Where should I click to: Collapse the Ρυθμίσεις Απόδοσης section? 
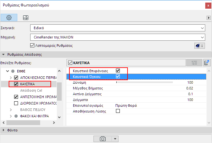point(4,55)
